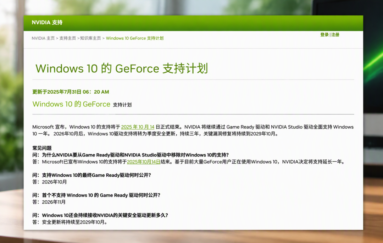Go to 支持主页 in the breadcrumb
The width and height of the screenshot is (383, 243).
[x=68, y=38]
